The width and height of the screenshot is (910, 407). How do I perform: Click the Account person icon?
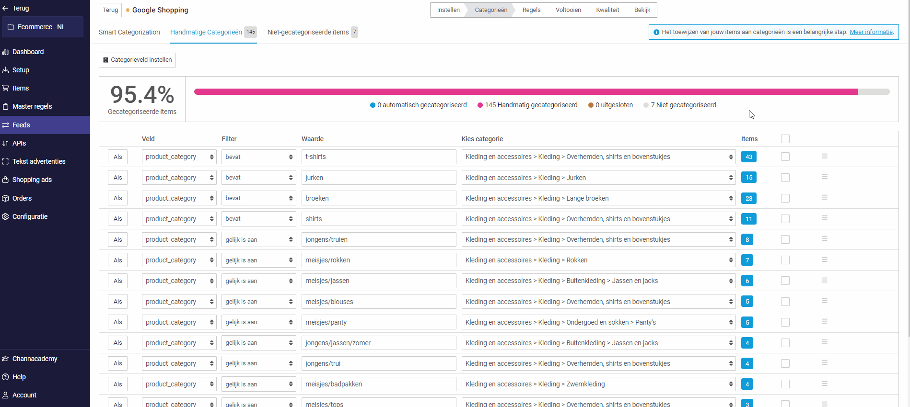point(6,395)
